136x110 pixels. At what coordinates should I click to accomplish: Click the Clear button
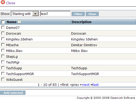pyautogui.click(x=92, y=14)
